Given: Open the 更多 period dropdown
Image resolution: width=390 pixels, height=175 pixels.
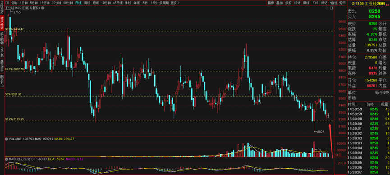Looking at the screenshot, I should tap(175, 3).
